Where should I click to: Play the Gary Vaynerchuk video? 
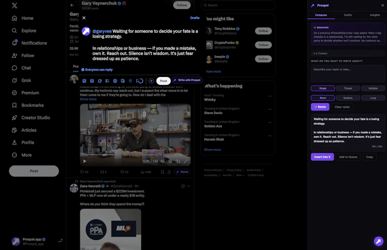pos(85,161)
